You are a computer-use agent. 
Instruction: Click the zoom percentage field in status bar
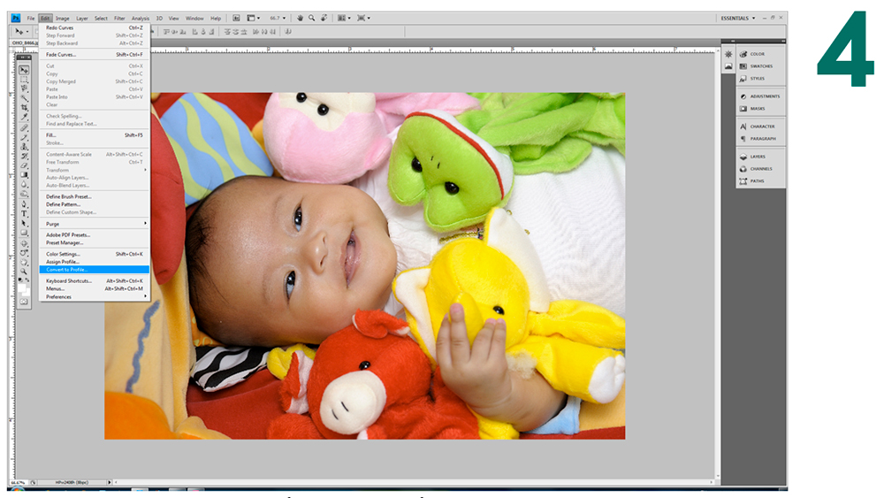17,483
